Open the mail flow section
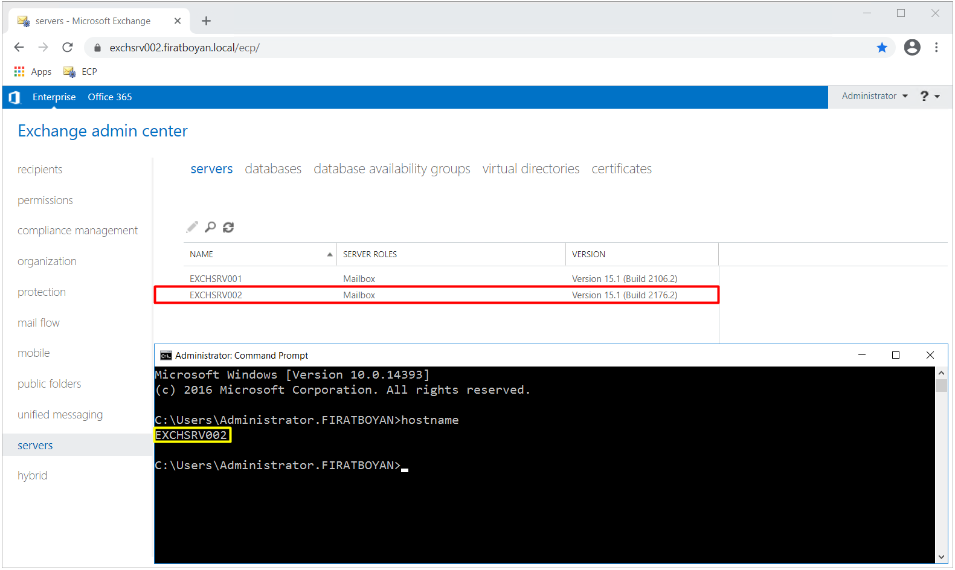Screen dimensions: 955x570 [39, 323]
